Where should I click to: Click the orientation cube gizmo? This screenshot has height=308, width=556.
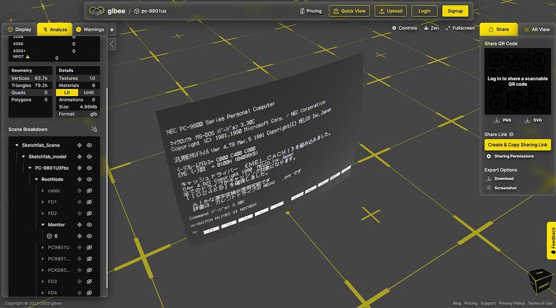click(x=540, y=280)
